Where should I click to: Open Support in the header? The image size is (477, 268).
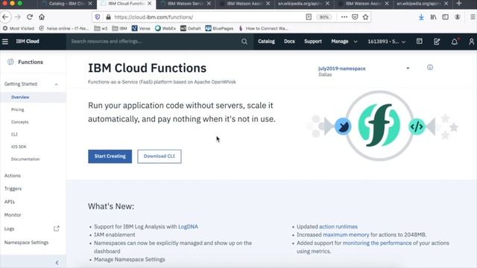tap(313, 42)
